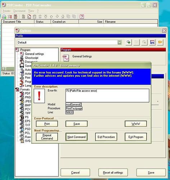
Task: Click the Created on column header
Action: coord(65,22)
